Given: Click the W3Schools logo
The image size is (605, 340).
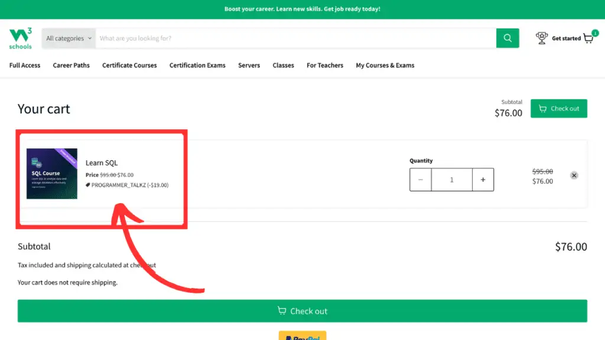Looking at the screenshot, I should 20,37.
